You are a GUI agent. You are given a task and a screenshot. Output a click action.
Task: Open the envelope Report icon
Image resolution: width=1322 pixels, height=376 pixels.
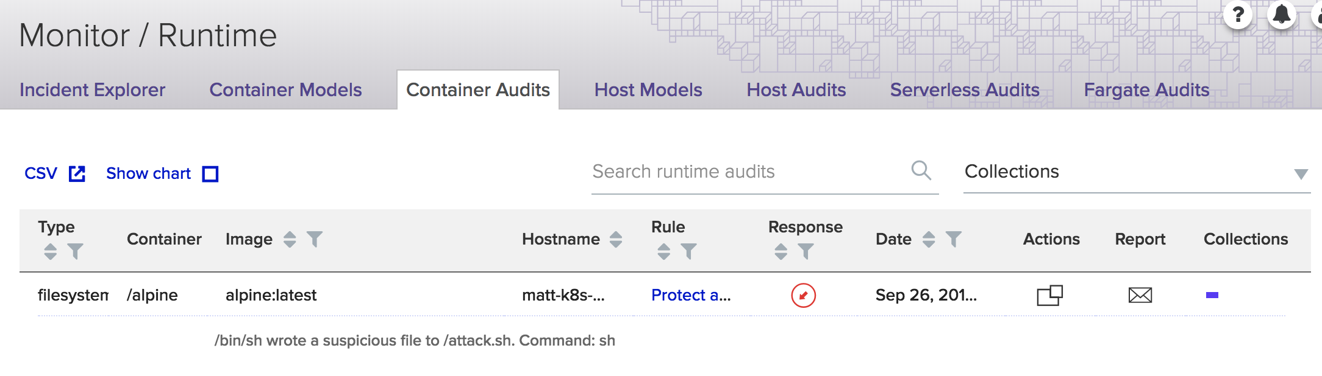point(1140,296)
